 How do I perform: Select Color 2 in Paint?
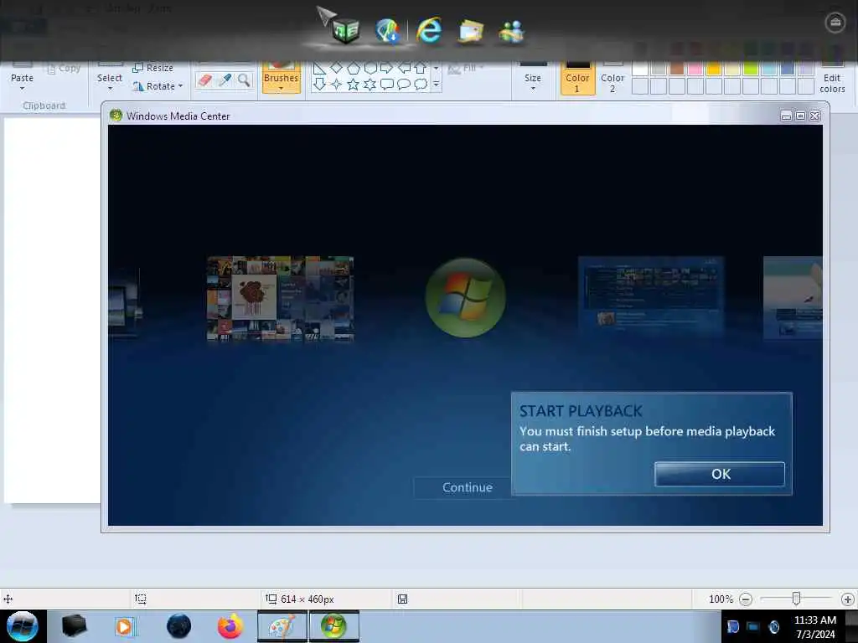[x=612, y=78]
